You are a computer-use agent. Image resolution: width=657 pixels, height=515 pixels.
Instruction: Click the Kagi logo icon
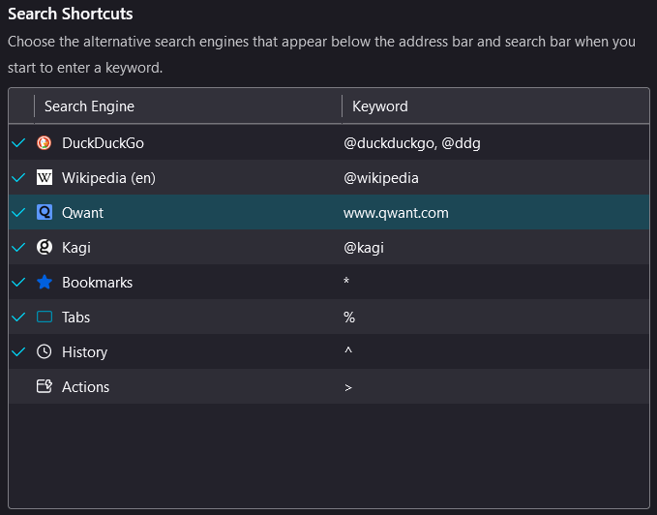coord(44,247)
